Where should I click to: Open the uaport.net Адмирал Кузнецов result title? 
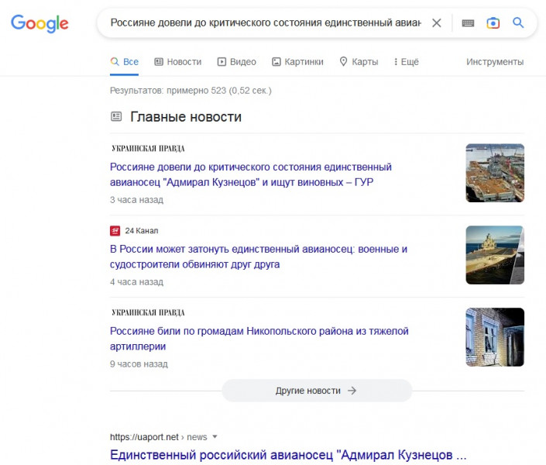[x=288, y=455]
